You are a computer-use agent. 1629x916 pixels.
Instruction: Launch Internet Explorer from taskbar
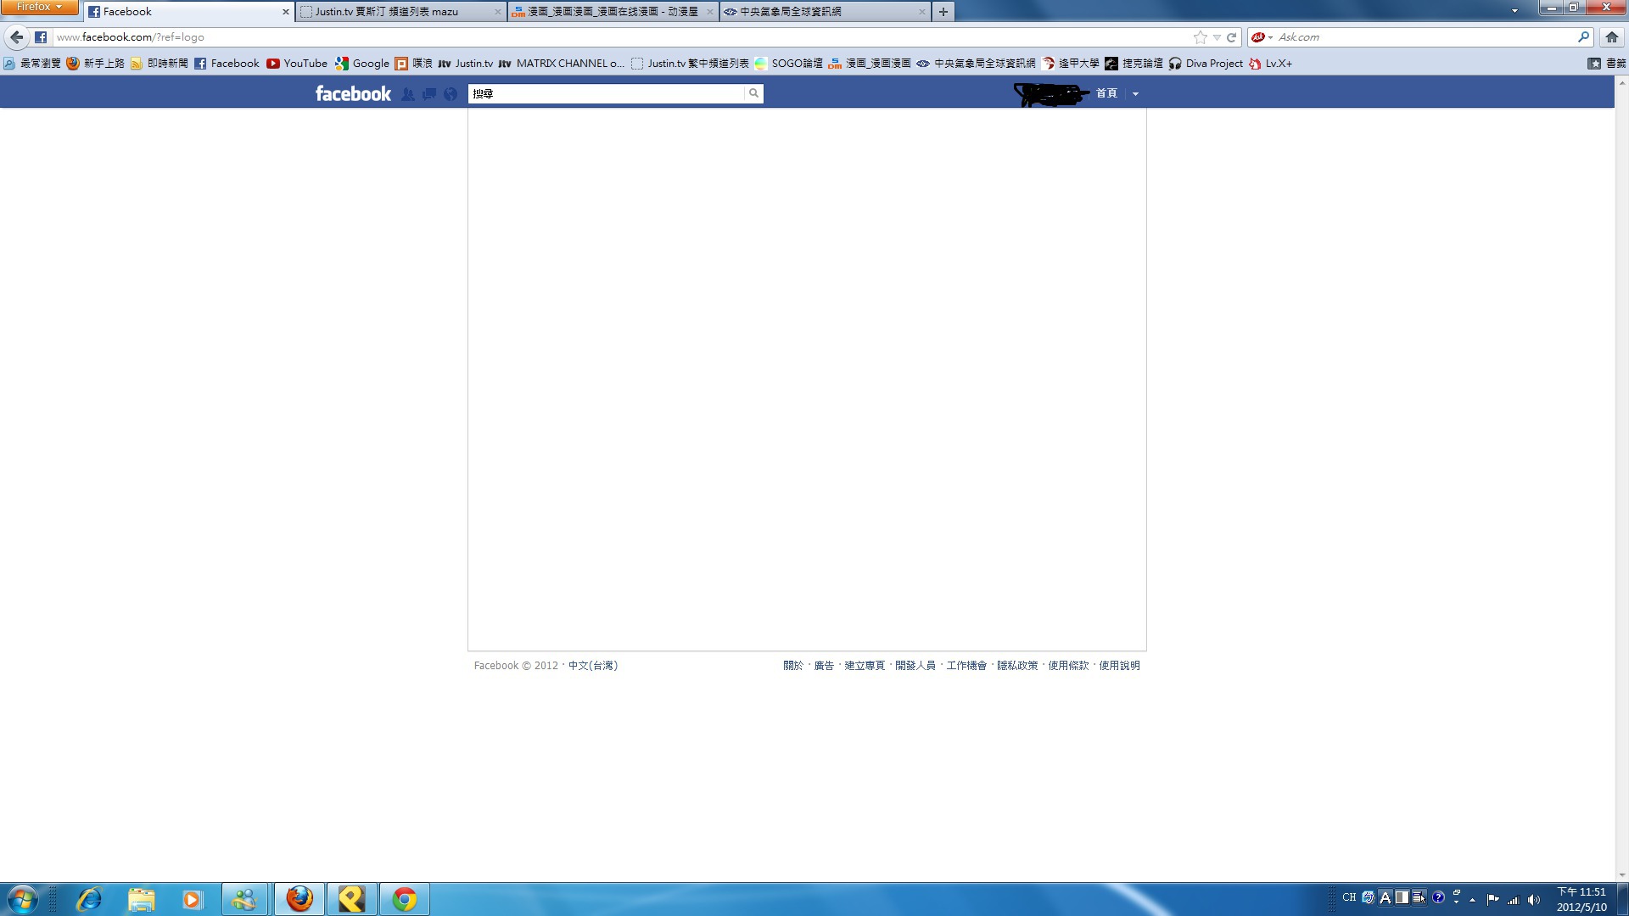click(89, 899)
